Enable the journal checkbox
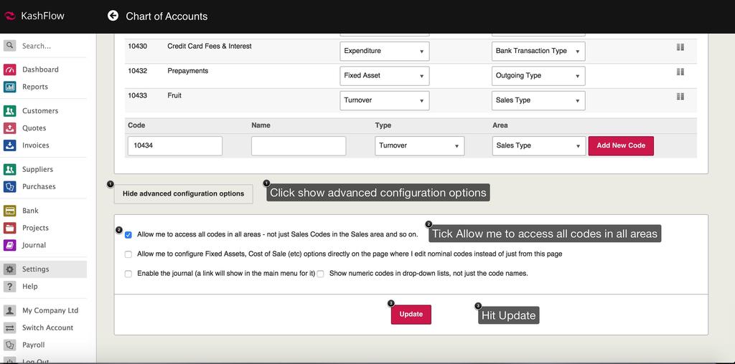 pyautogui.click(x=128, y=274)
